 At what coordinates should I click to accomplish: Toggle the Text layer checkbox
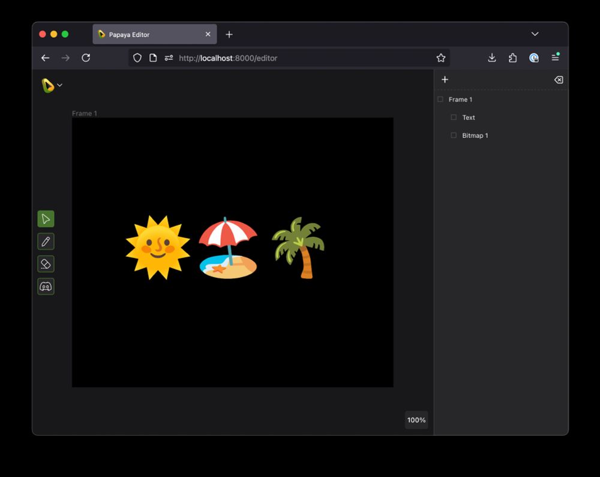(x=454, y=118)
